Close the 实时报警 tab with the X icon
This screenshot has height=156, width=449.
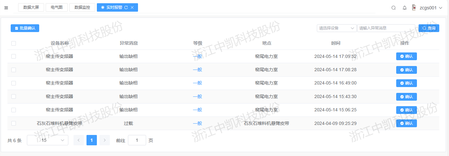click(132, 7)
